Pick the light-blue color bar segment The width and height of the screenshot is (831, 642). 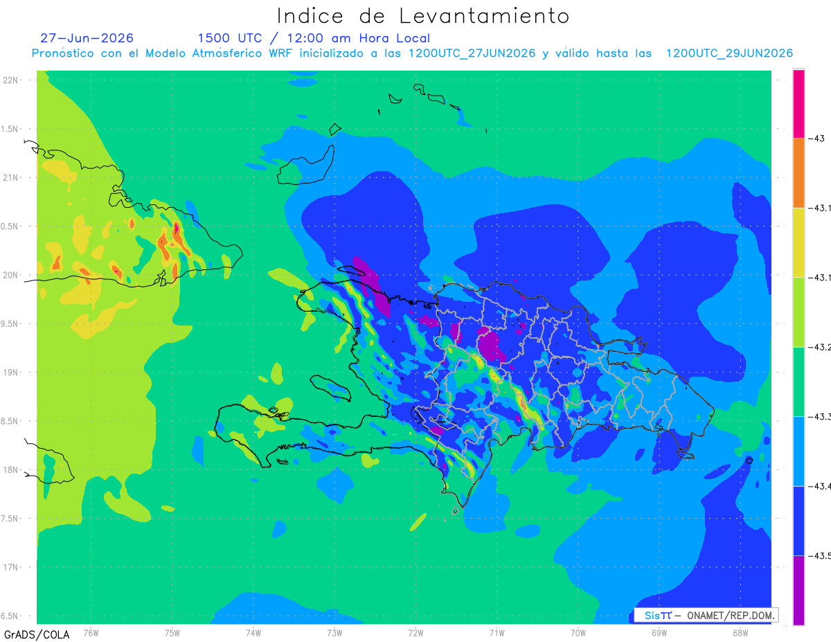pos(798,451)
